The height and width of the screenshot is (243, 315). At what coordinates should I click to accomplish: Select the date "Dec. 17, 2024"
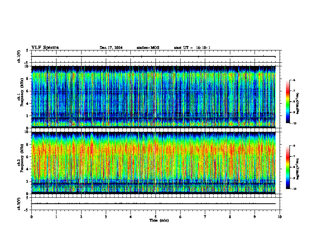click(x=111, y=48)
